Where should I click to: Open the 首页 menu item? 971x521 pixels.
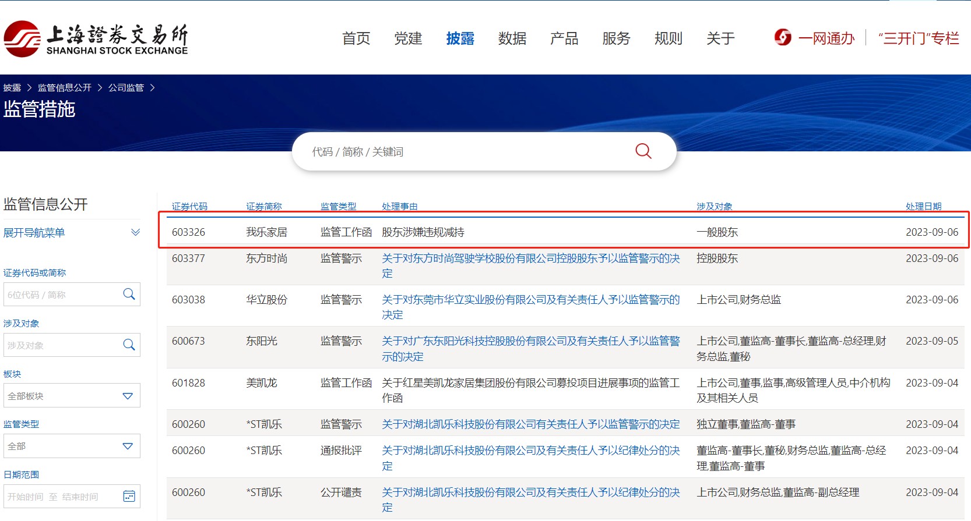tap(356, 38)
